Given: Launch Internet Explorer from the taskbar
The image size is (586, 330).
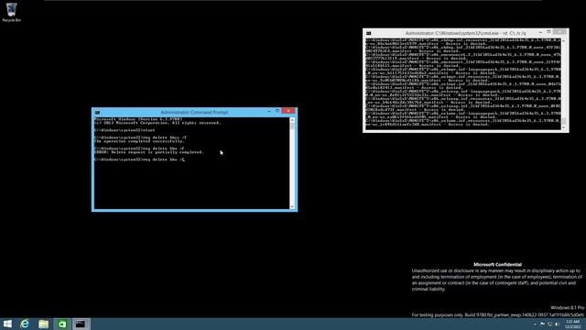Looking at the screenshot, I should [x=25, y=324].
